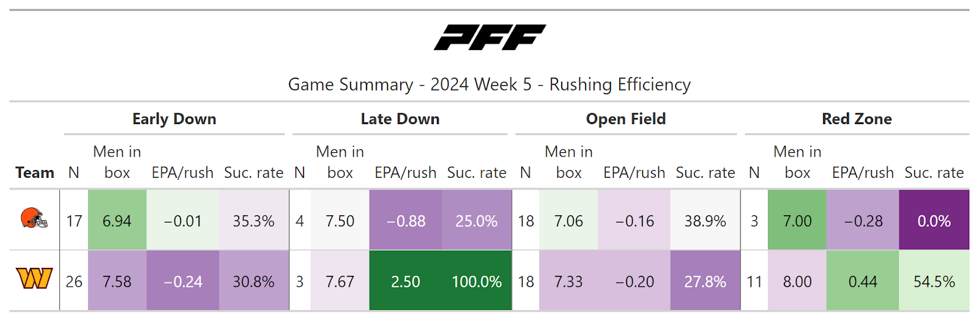Click the 8.00 men in box cell

tap(797, 281)
